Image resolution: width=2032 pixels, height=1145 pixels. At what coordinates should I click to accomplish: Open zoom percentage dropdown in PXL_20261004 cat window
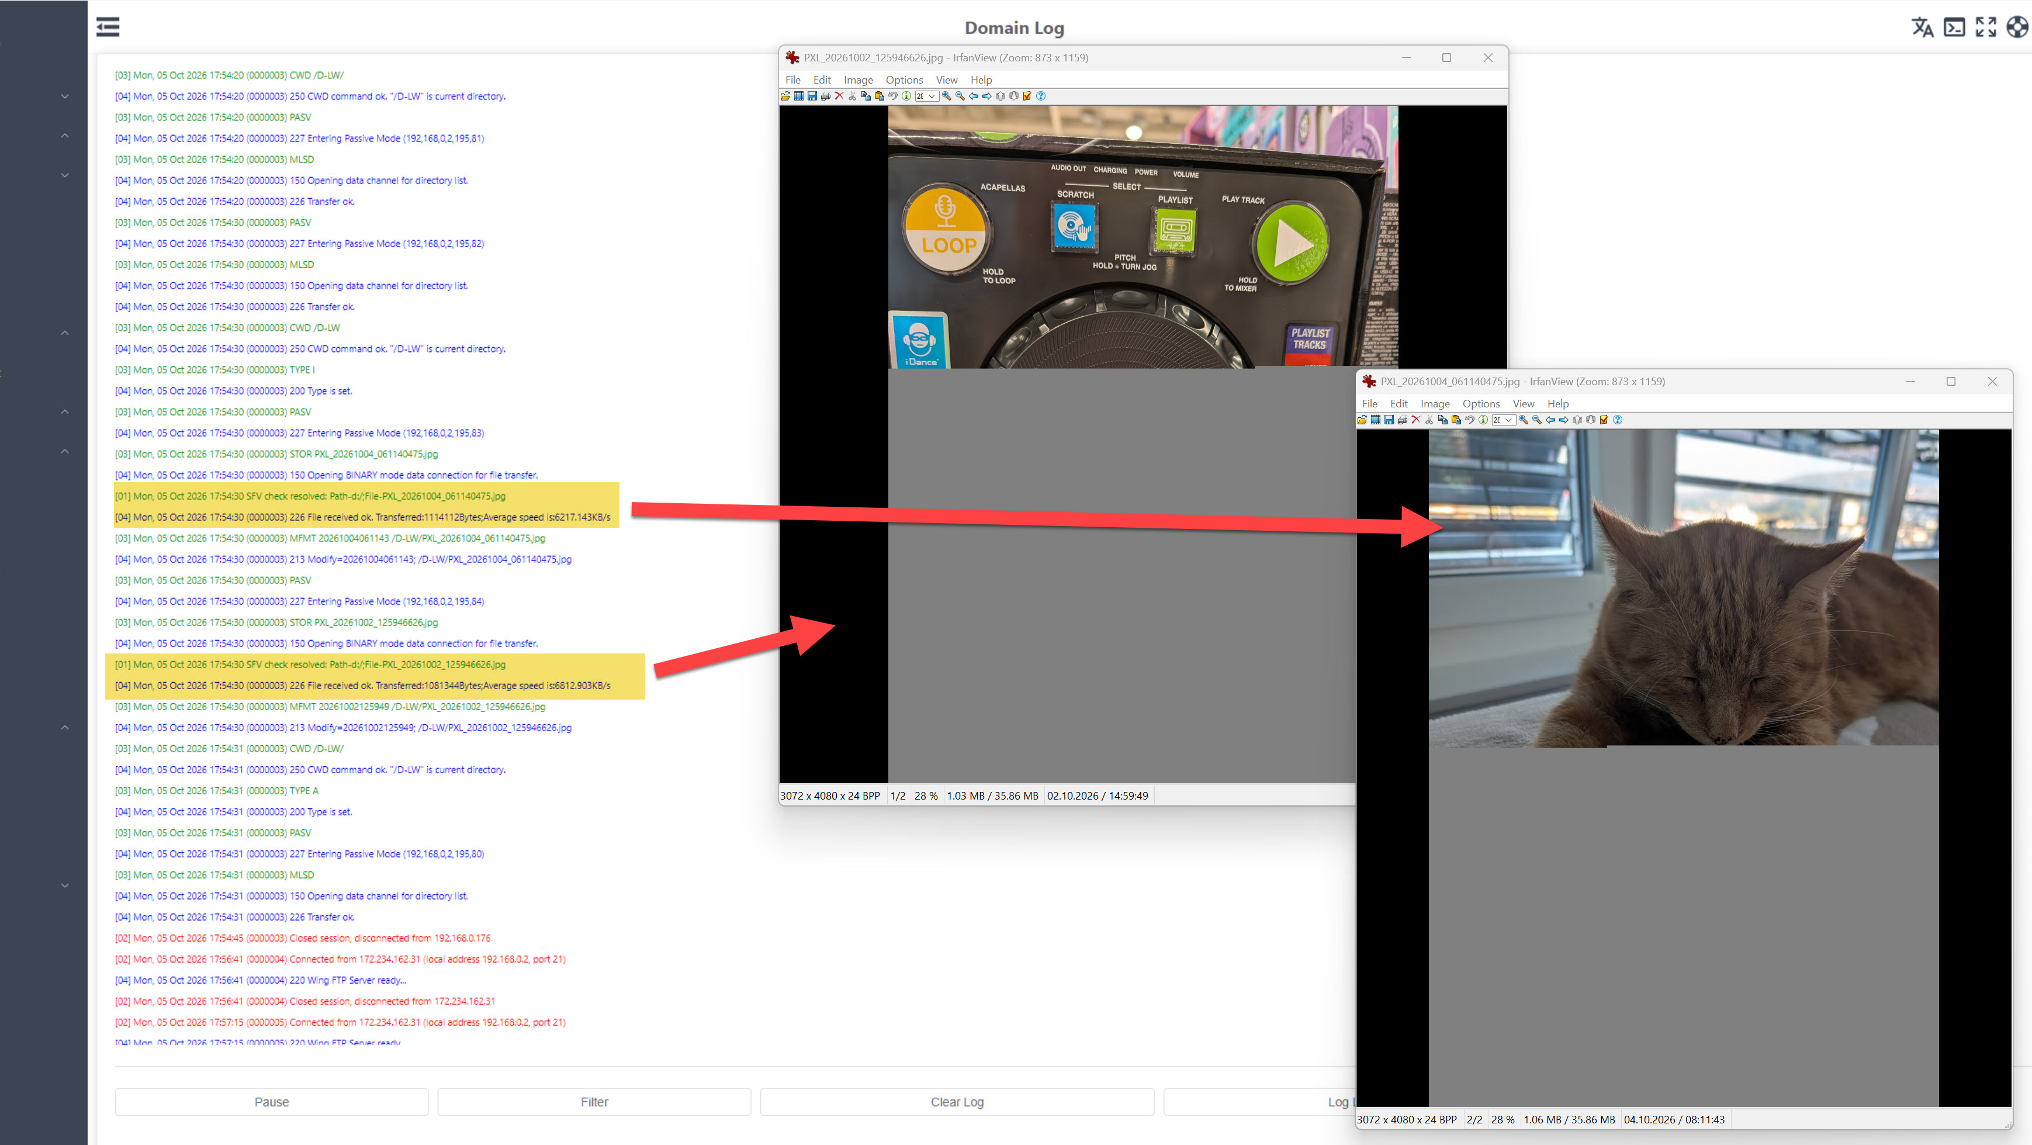point(1508,421)
